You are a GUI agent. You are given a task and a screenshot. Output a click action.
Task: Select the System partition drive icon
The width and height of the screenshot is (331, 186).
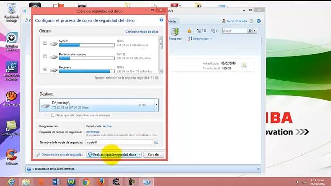click(54, 44)
